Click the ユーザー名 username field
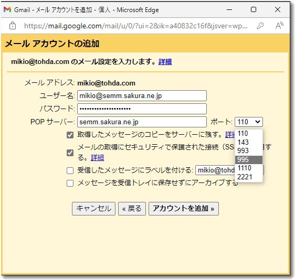The image size is (295, 280). click(x=142, y=95)
